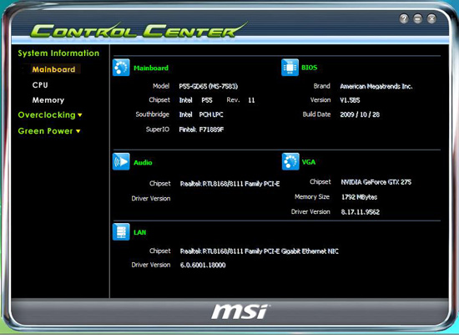Expand the Green Power dropdown arrow
459x335 pixels.
click(78, 131)
